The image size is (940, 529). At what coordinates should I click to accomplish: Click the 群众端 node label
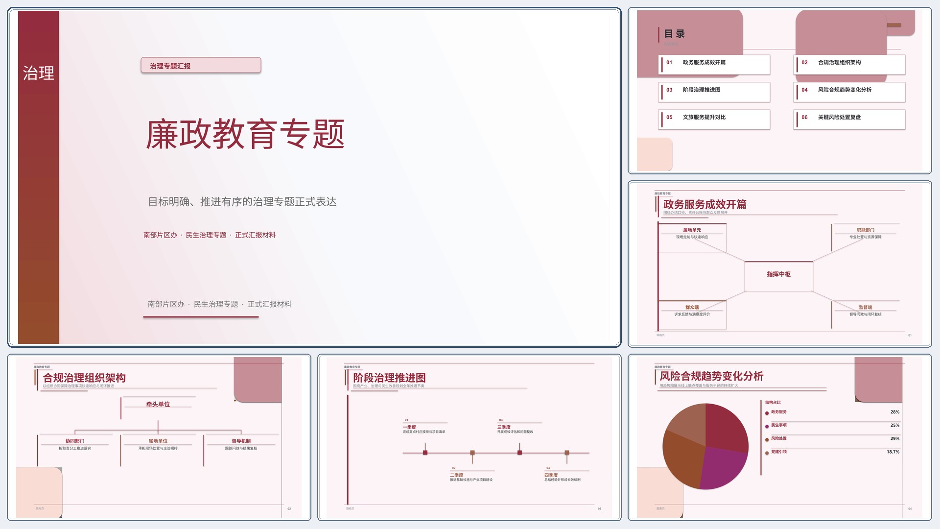[692, 307]
